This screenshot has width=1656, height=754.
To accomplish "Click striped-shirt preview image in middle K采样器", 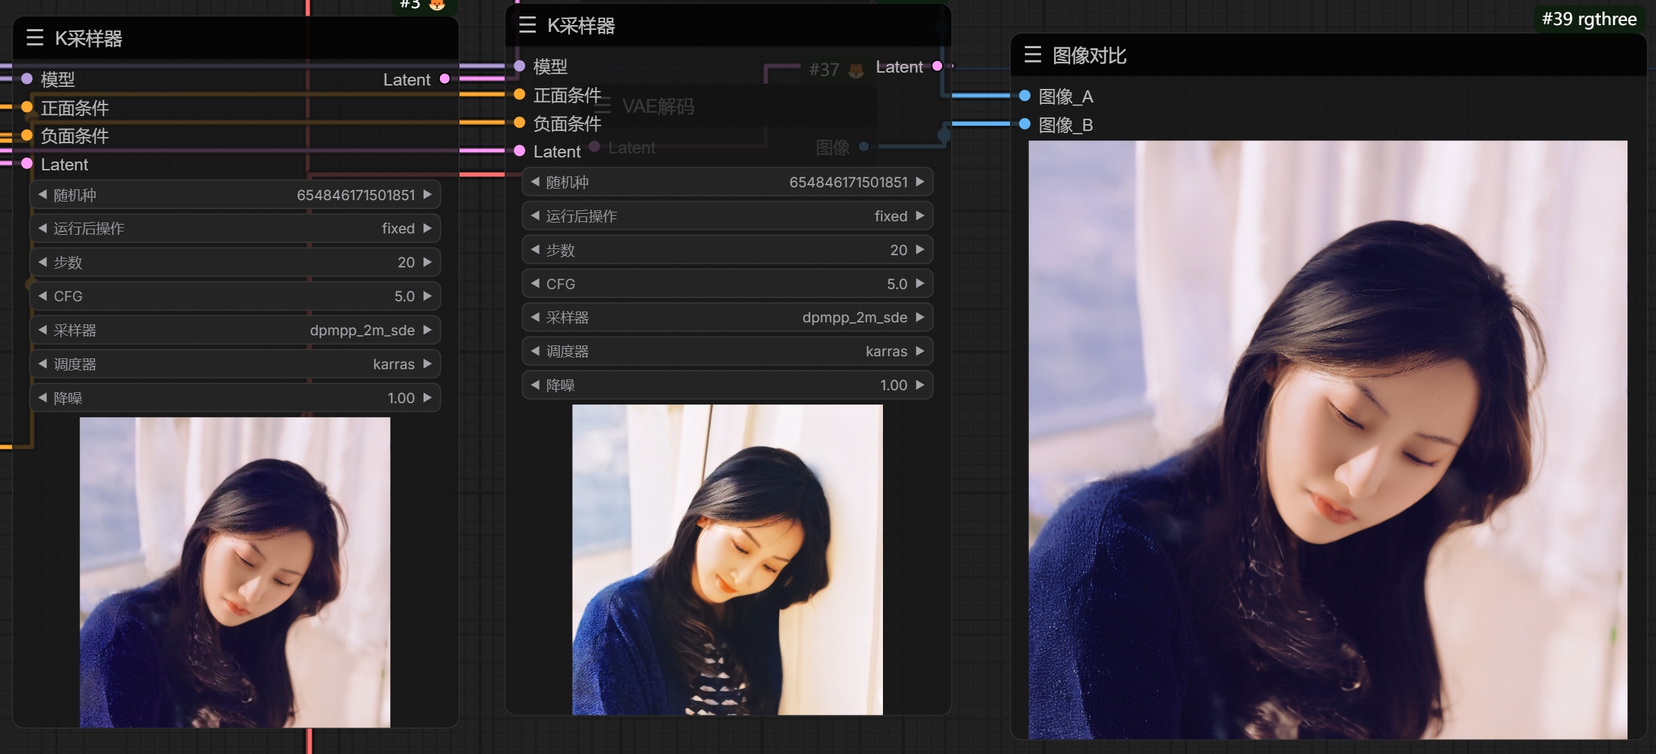I will (728, 559).
